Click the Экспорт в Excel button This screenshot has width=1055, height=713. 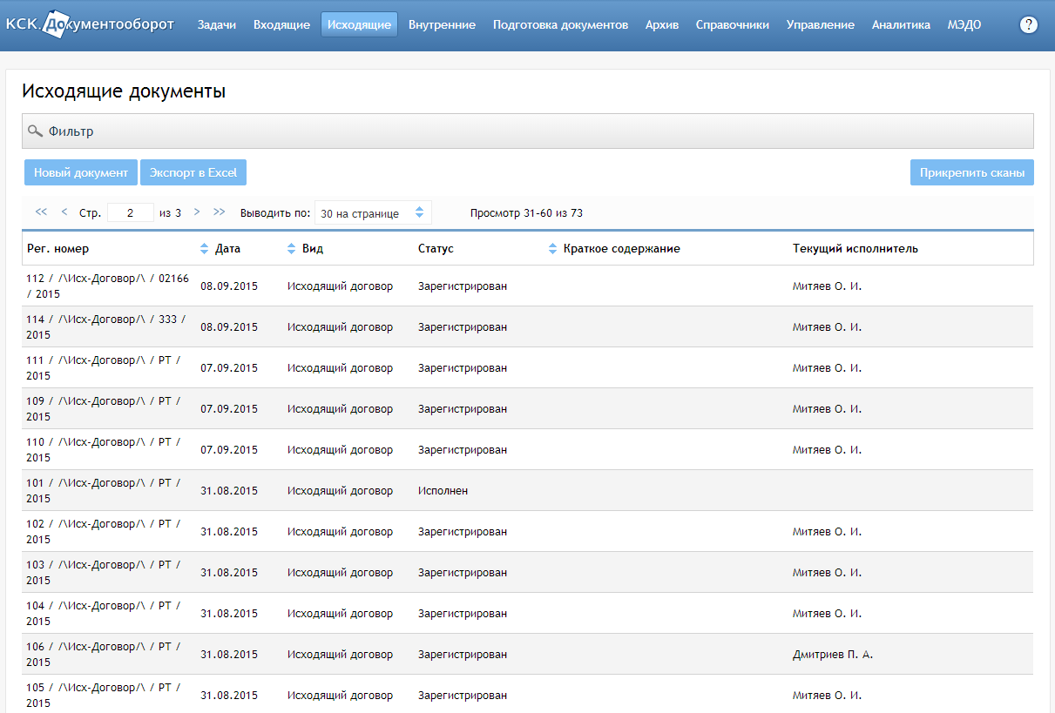[x=193, y=172]
